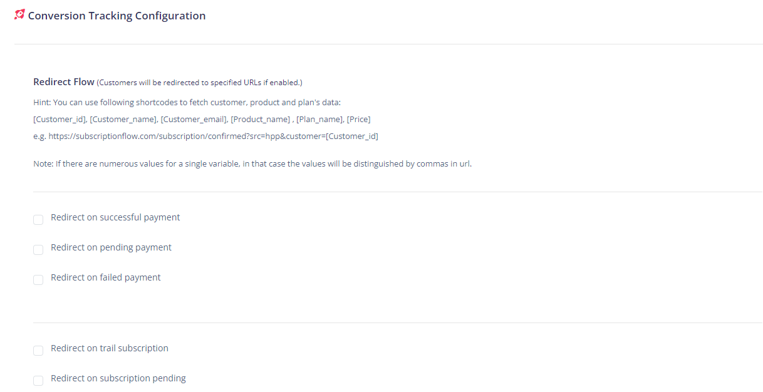763x392 pixels.
Task: Click the [Plan_name] shortcode text
Action: (x=319, y=119)
